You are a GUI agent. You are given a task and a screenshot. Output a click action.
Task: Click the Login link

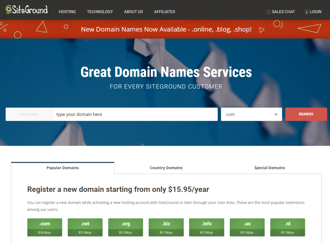(x=315, y=12)
